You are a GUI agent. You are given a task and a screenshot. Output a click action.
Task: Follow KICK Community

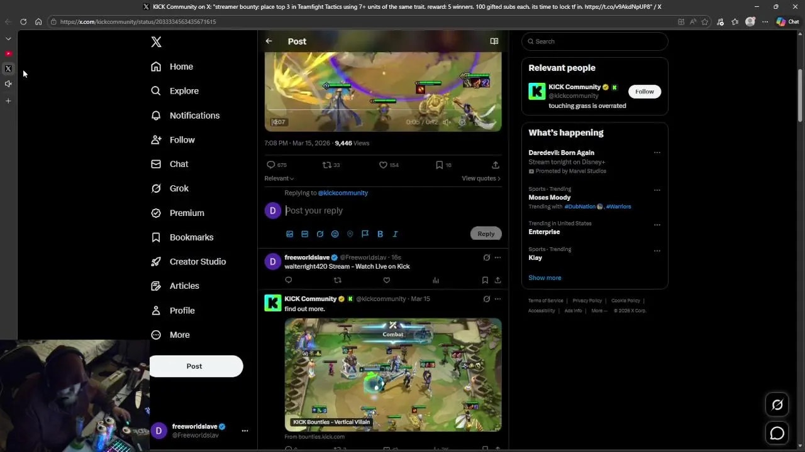point(645,92)
